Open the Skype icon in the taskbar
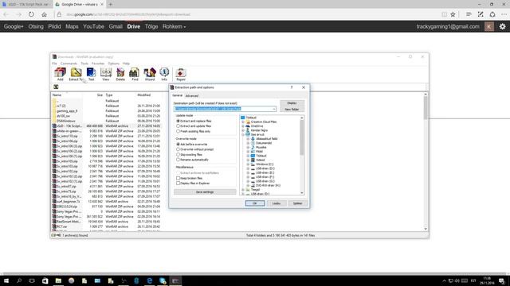This screenshot has width=510, height=286. [x=163, y=280]
